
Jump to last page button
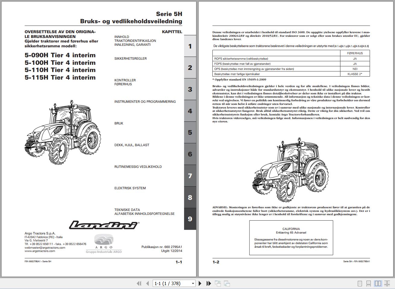tap(209, 283)
